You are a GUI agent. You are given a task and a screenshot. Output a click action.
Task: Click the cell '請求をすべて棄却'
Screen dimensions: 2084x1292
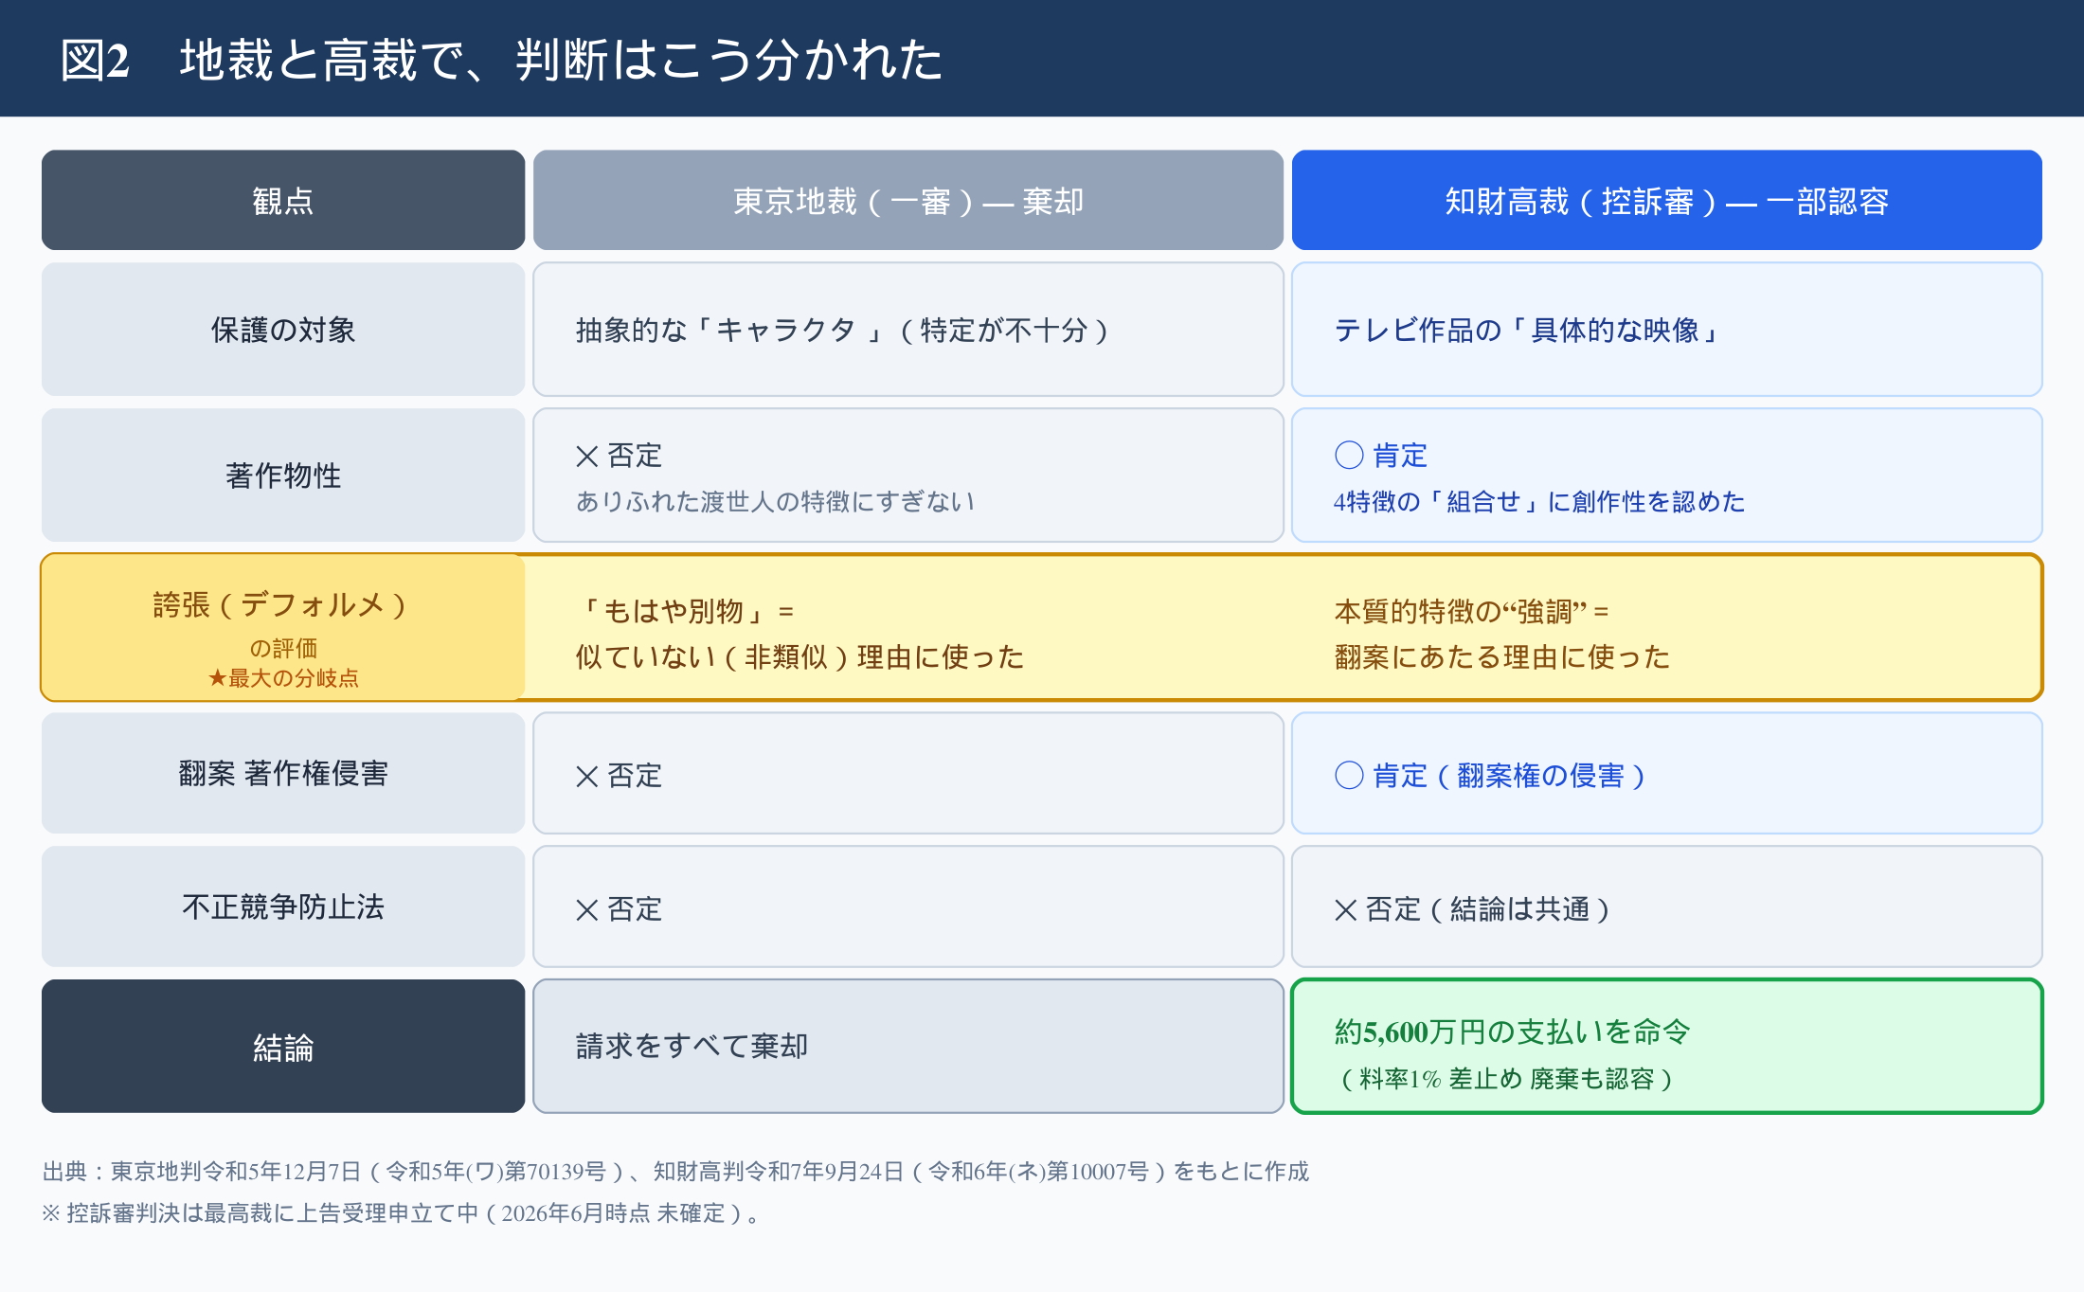[907, 1046]
